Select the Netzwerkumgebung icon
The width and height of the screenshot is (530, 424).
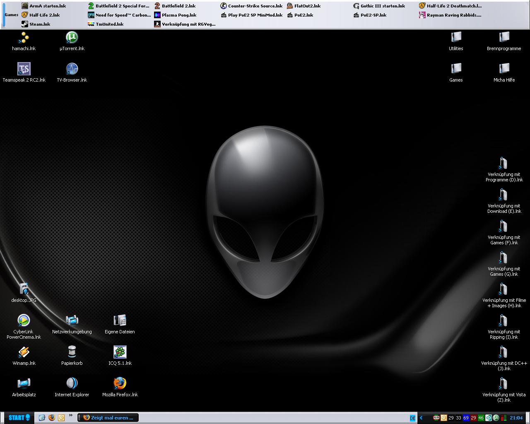pos(72,324)
